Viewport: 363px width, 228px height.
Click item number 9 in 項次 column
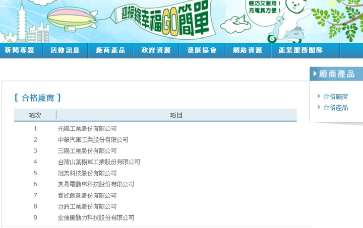point(35,217)
